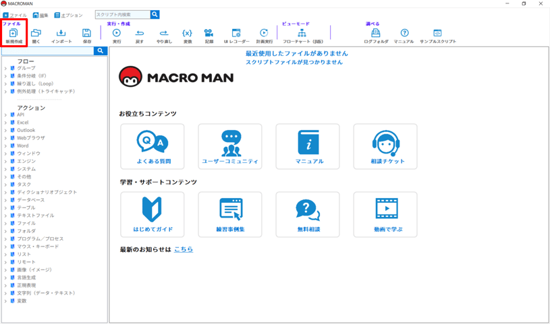The height and width of the screenshot is (324, 550).
Task: Select the システム tree item
Action: tap(26, 169)
